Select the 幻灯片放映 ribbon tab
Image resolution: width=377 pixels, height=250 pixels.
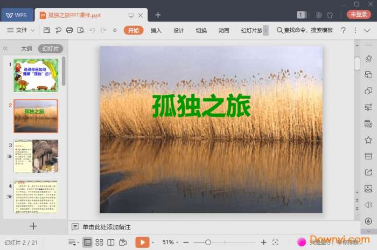click(x=252, y=31)
